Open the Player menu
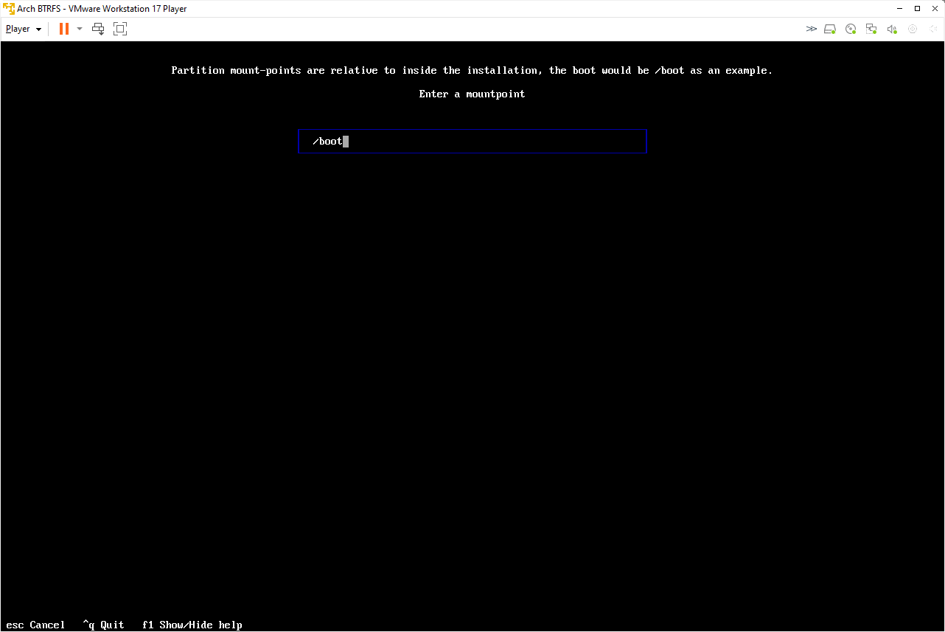The width and height of the screenshot is (945, 632). 23,29
